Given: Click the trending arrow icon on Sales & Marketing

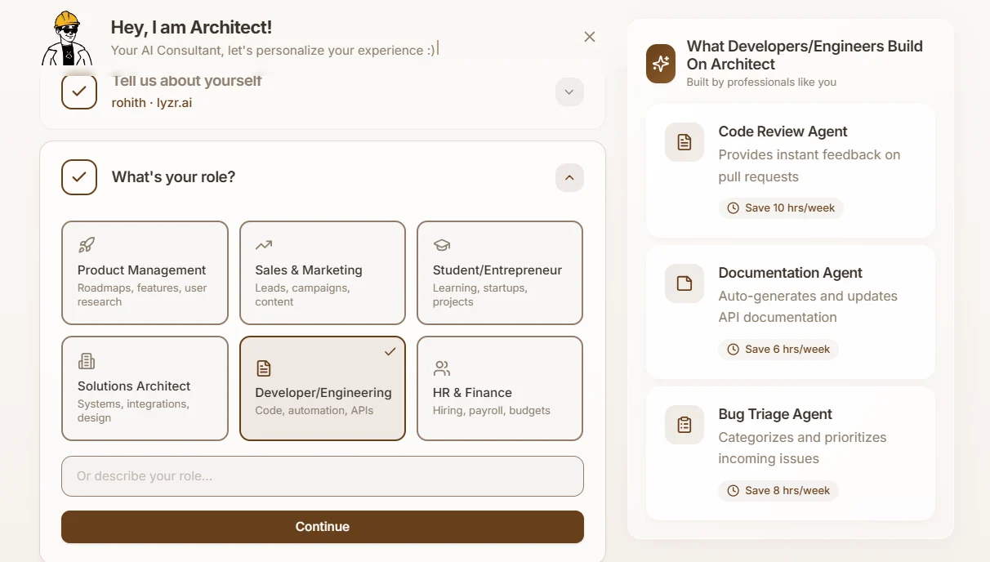Looking at the screenshot, I should 264,244.
